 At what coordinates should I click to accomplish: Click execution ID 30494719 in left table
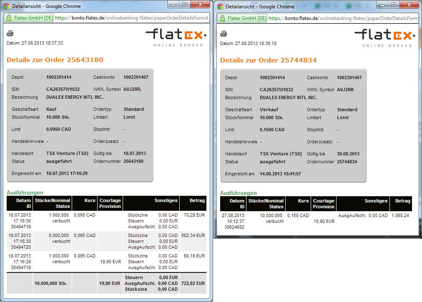coord(21,227)
